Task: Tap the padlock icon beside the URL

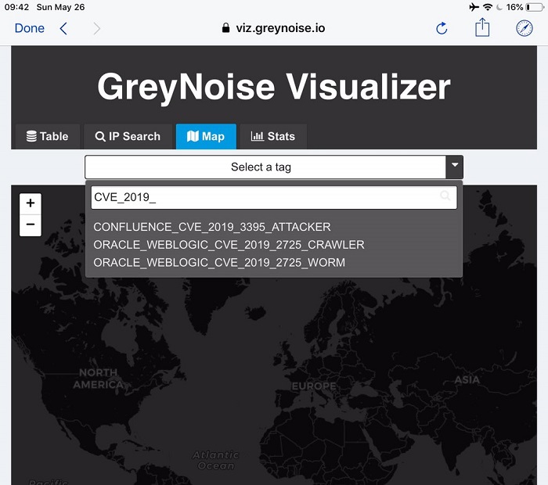Action: 225,28
